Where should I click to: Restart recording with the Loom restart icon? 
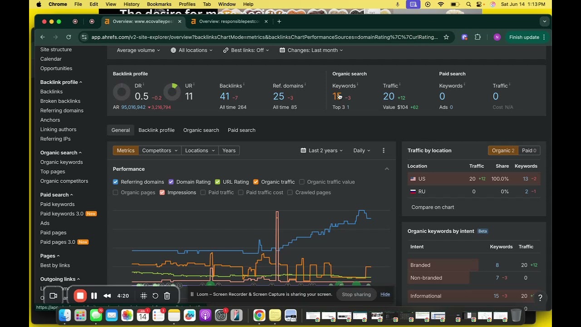(x=155, y=296)
